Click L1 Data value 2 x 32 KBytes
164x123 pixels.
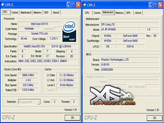pyautogui.click(x=67, y=75)
